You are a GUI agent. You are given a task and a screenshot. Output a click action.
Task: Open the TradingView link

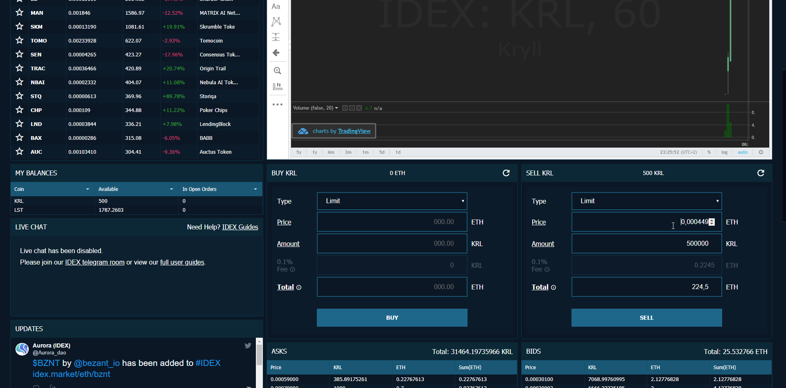pos(354,131)
